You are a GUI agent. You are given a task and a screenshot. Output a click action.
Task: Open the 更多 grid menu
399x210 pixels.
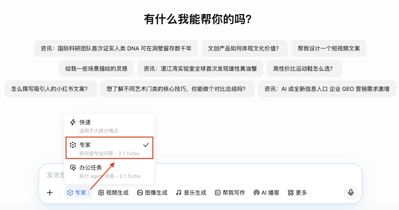pos(297,193)
